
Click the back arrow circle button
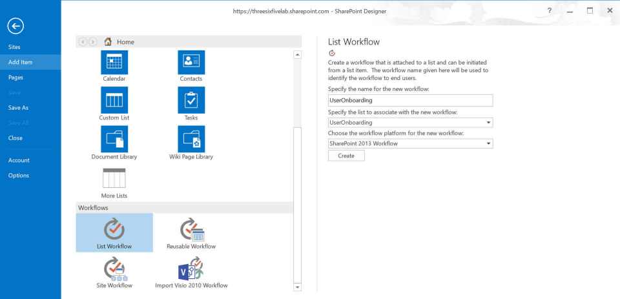pos(15,25)
